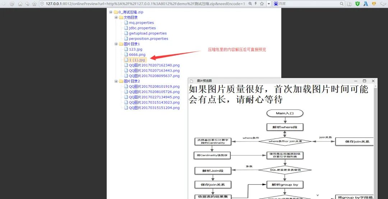
Task: Minimize the 图片预览图 window
Action: coord(356,81)
